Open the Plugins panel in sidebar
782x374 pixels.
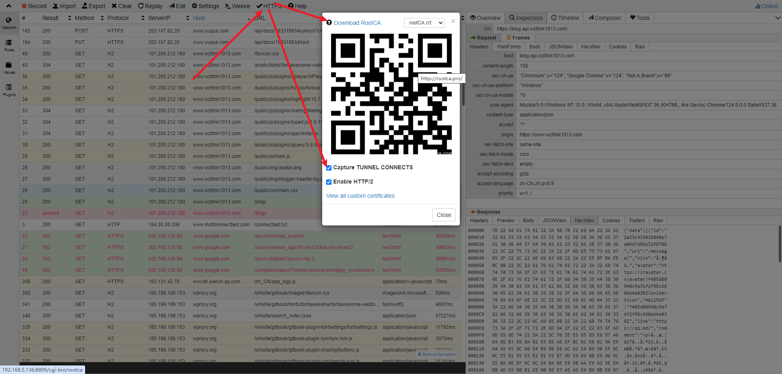click(x=9, y=90)
